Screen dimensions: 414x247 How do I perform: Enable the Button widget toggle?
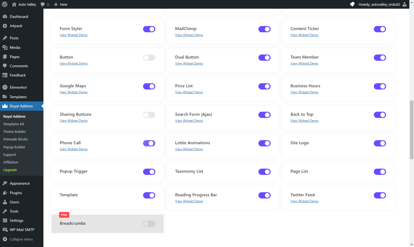(149, 57)
